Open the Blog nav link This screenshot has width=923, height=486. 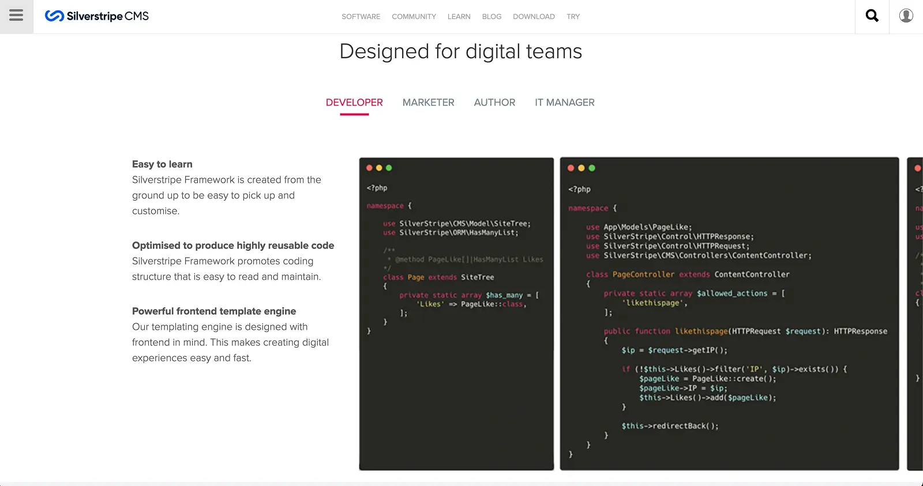click(492, 17)
